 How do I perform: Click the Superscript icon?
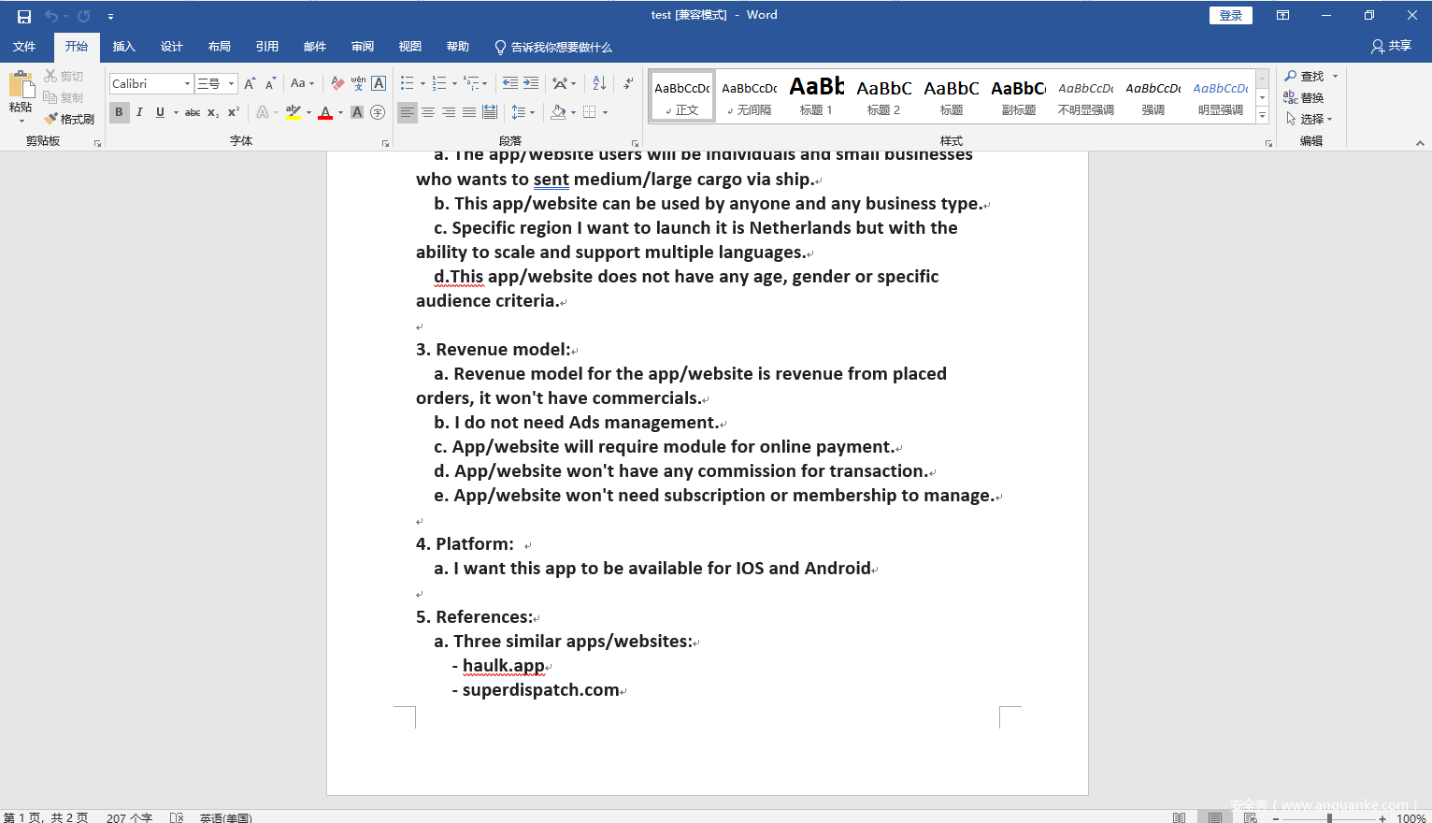click(x=234, y=112)
